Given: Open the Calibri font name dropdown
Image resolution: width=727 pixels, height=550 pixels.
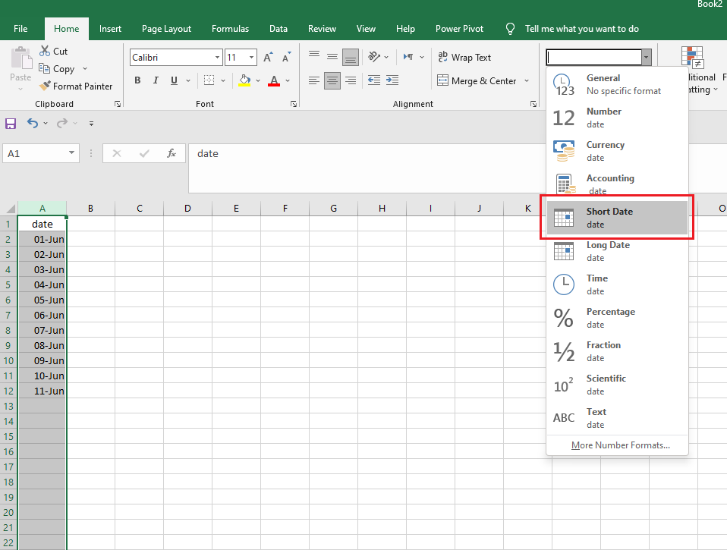Looking at the screenshot, I should pos(218,58).
